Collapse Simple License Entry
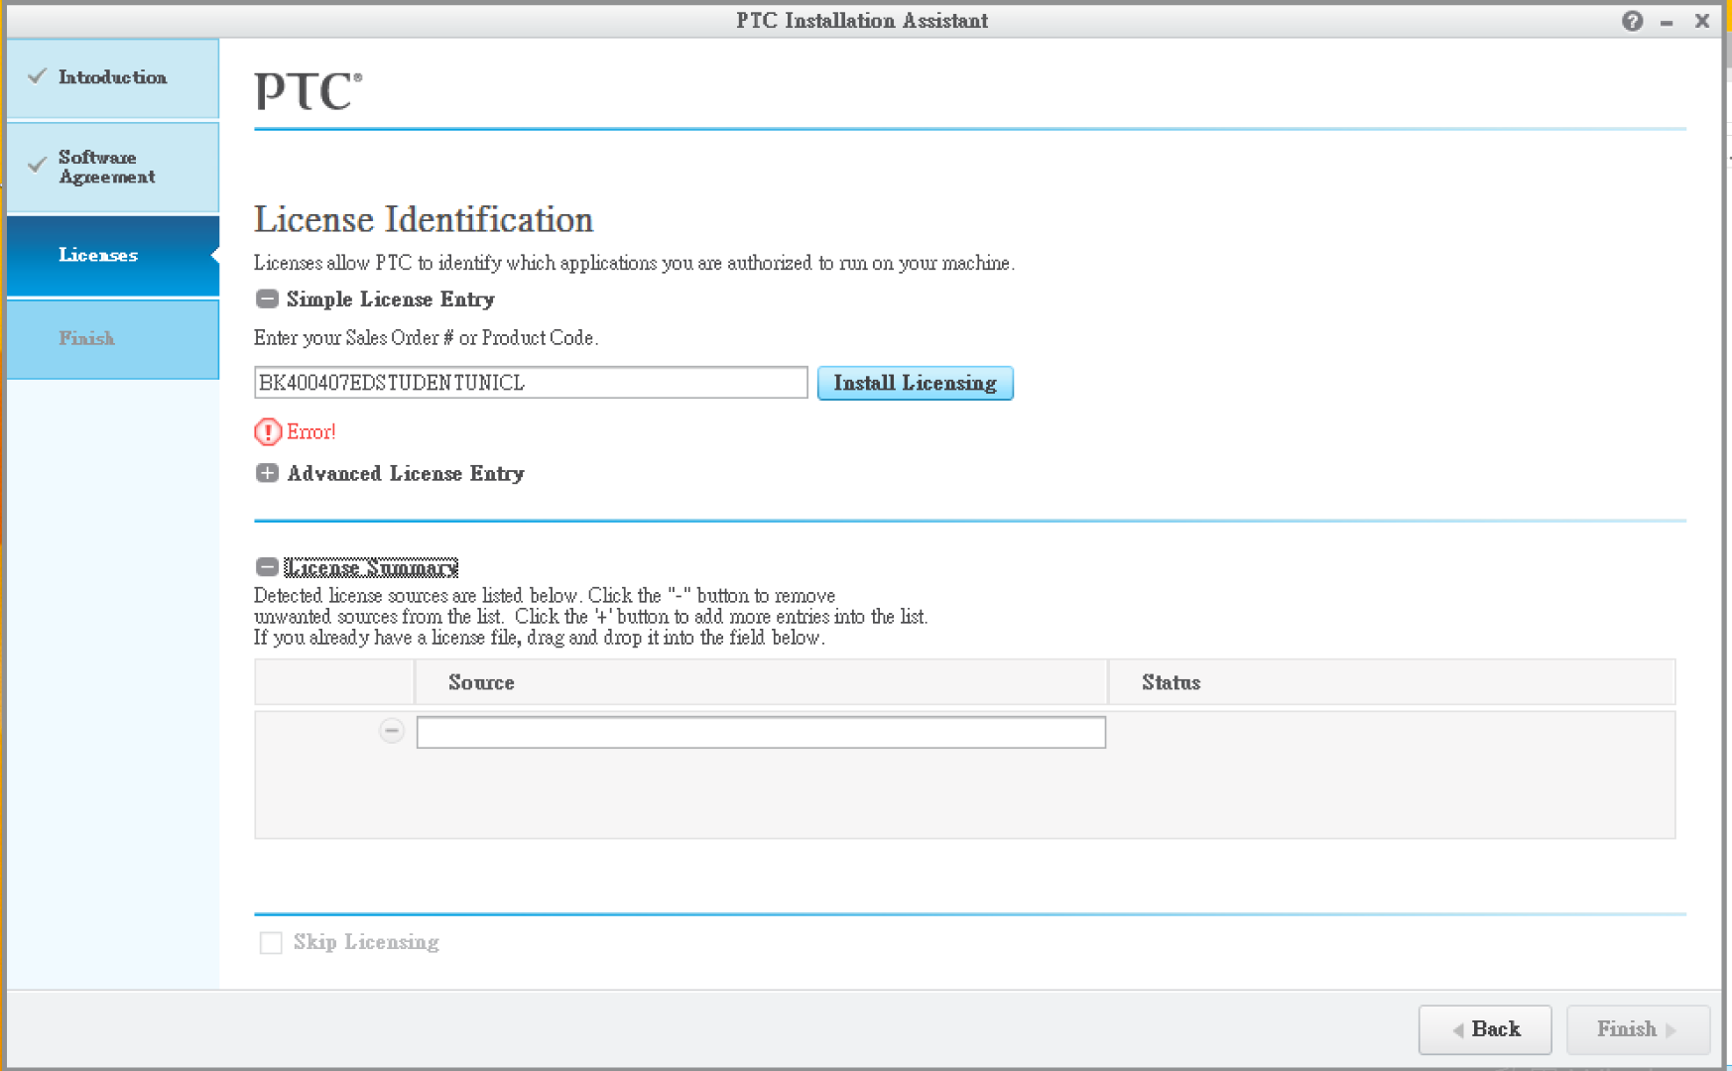This screenshot has width=1732, height=1071. 265,298
